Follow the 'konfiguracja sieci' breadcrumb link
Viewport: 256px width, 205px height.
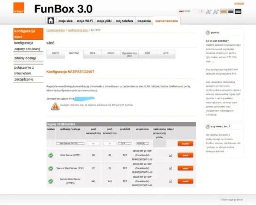(78, 30)
